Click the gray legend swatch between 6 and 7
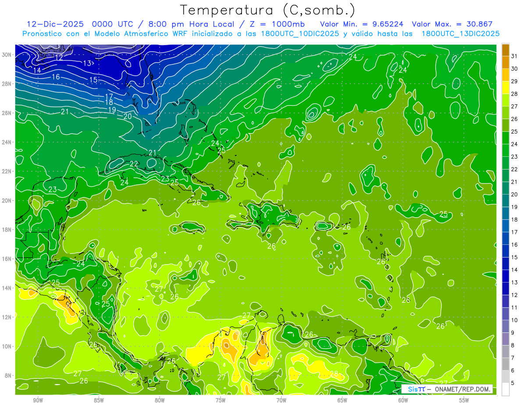This screenshot has width=526, height=406. (505, 364)
